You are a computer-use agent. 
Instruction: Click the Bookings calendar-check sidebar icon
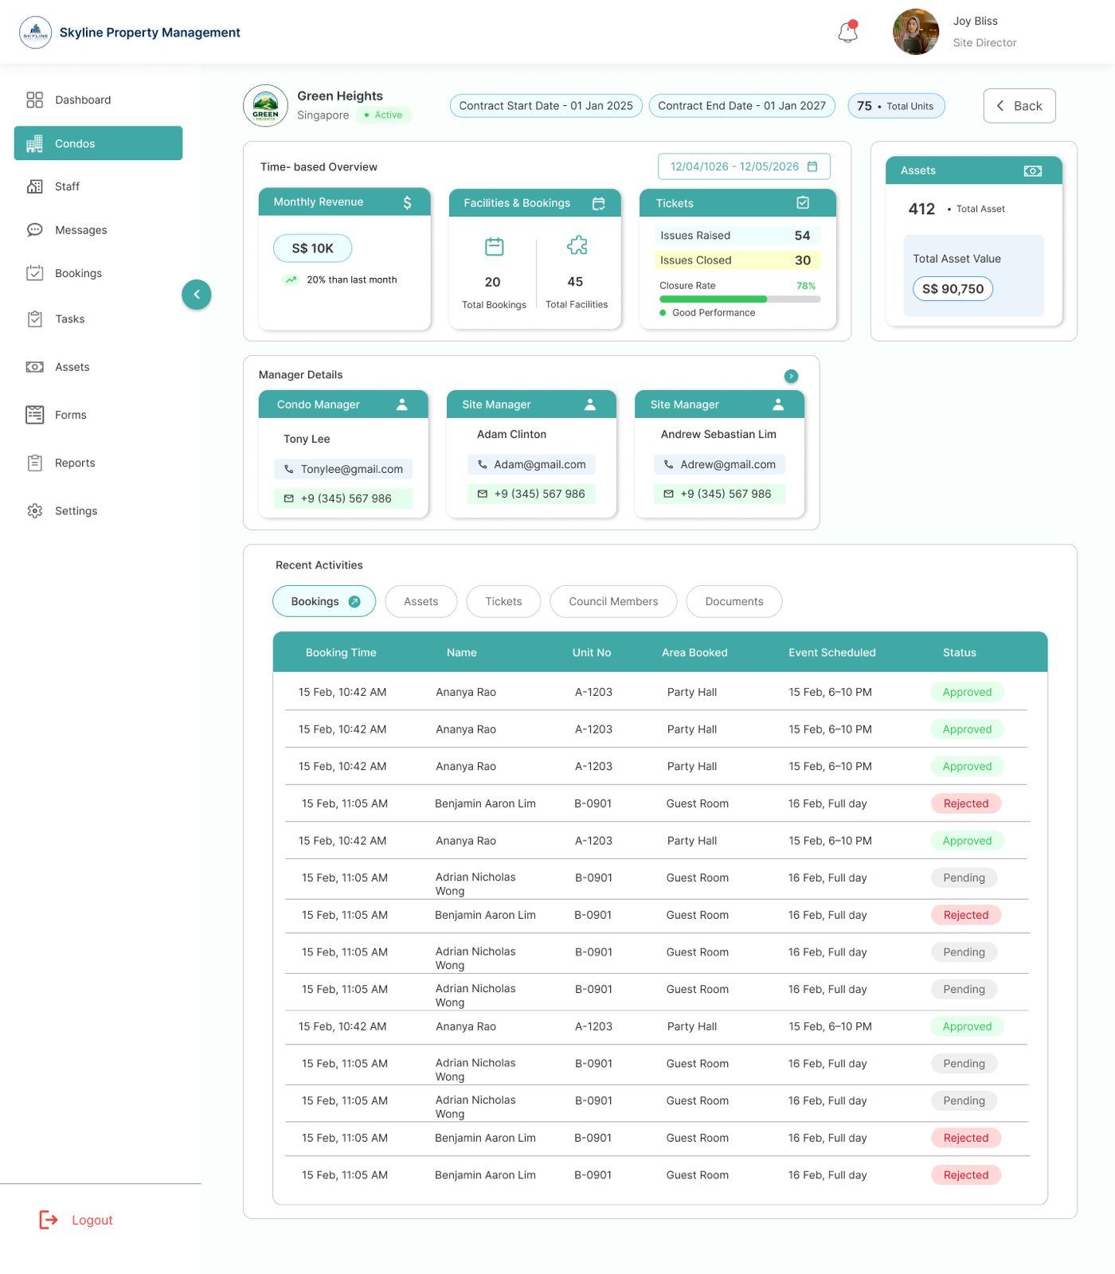point(34,273)
